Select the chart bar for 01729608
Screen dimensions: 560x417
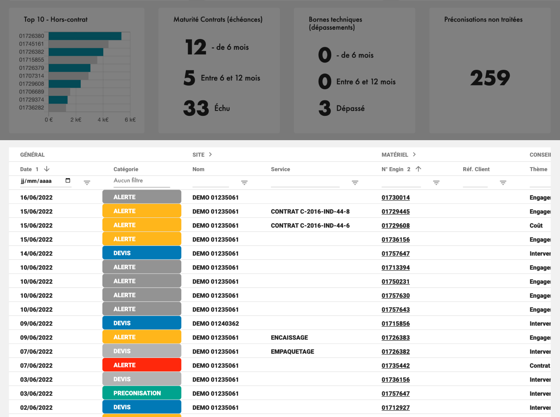(64, 84)
